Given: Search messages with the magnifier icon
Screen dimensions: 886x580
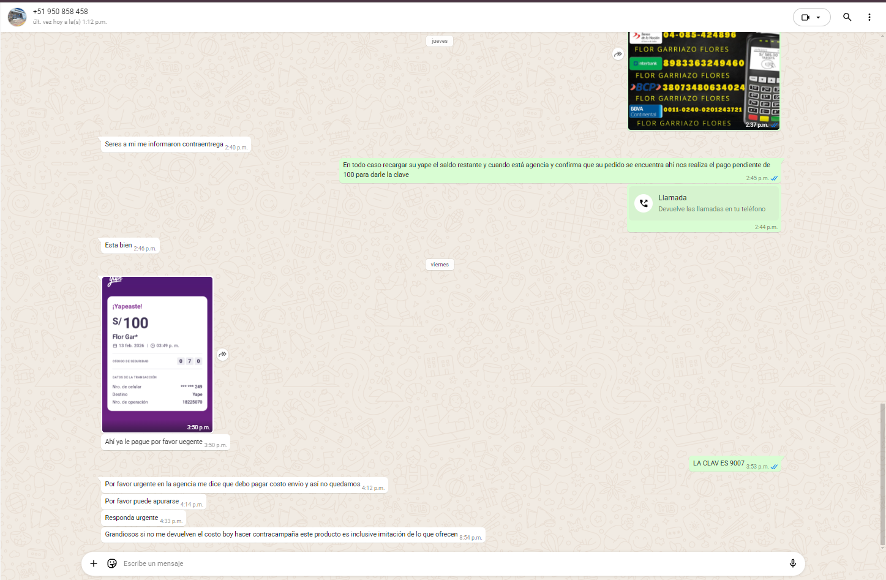Looking at the screenshot, I should (x=847, y=17).
